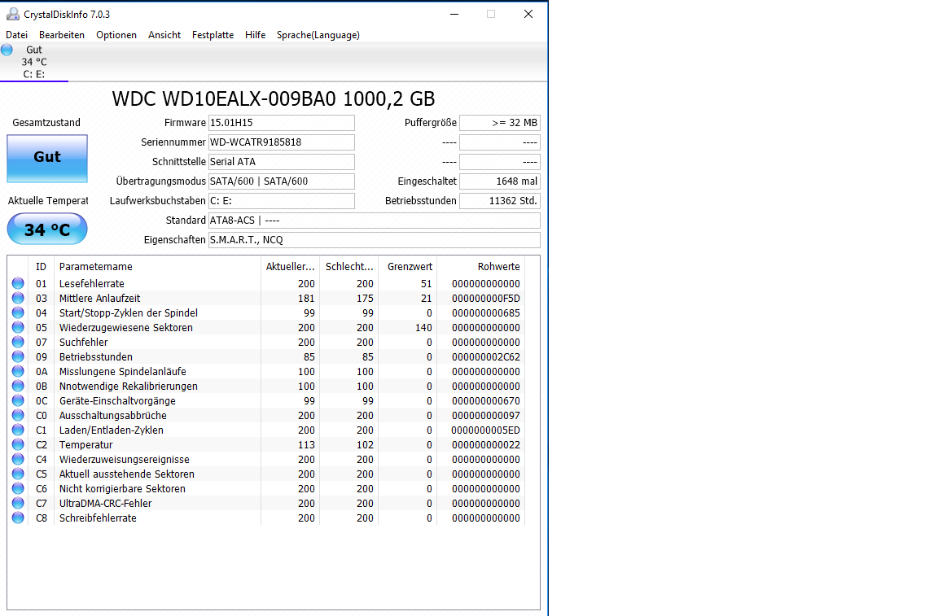Click raw value 000000000F5D
This screenshot has height=616, width=938.
(486, 299)
